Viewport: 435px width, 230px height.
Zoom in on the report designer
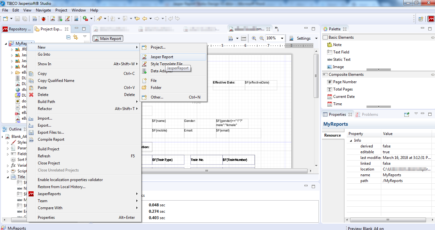pos(254,38)
